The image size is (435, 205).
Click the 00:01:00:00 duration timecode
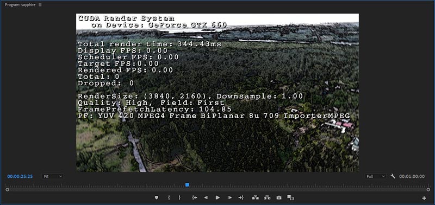tap(412, 176)
